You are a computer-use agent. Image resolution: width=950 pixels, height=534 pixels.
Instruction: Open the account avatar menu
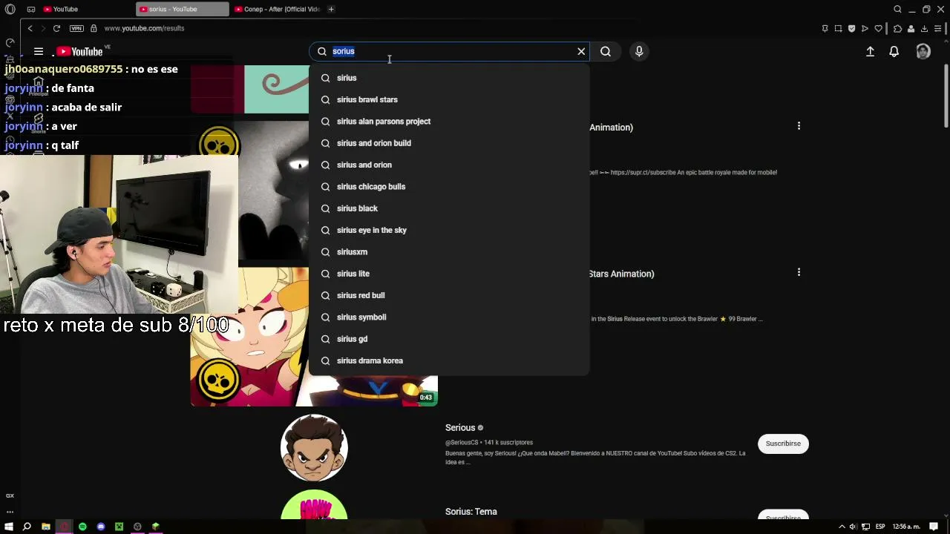click(923, 51)
